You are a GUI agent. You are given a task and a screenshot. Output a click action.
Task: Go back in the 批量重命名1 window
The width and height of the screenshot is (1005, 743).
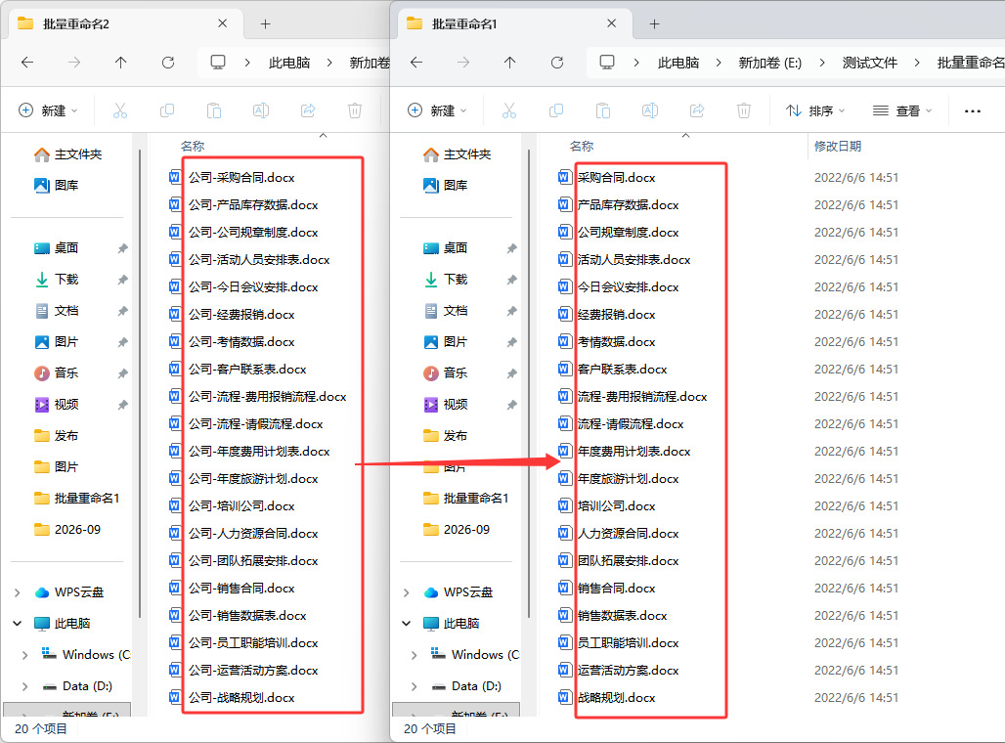coord(416,63)
